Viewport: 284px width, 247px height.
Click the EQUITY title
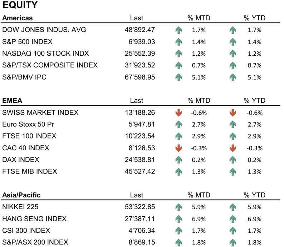20,5
